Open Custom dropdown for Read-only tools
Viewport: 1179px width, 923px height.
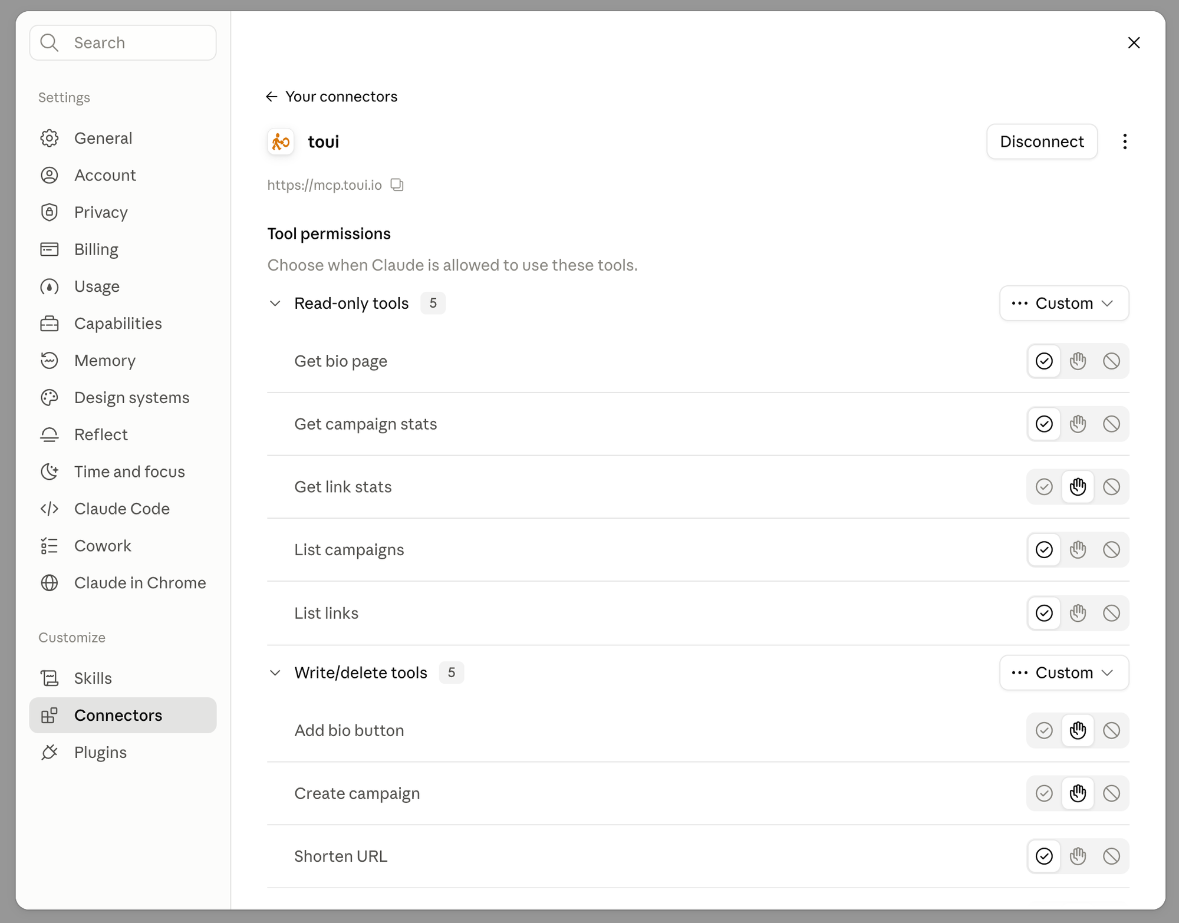pyautogui.click(x=1064, y=304)
